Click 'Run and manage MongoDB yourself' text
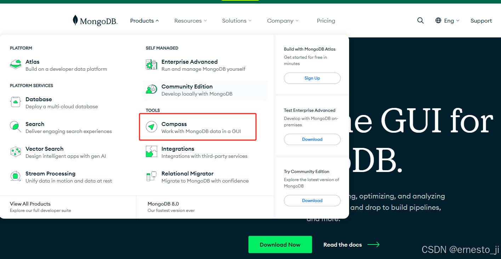Image resolution: width=501 pixels, height=259 pixels. [203, 69]
